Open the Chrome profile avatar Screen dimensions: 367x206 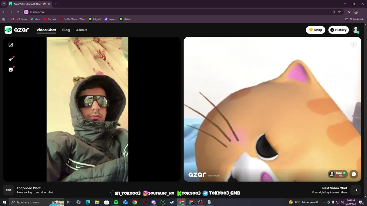(356, 12)
